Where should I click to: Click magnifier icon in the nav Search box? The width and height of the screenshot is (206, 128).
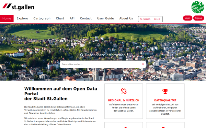click(141, 19)
